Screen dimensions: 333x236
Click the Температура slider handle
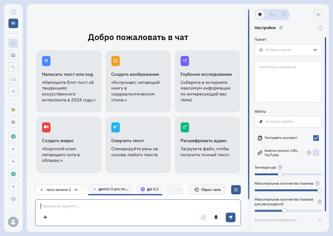point(280,174)
